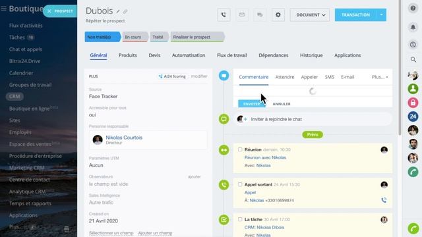Click Sélectionner un champ
This screenshot has width=422, height=237.
point(111,233)
